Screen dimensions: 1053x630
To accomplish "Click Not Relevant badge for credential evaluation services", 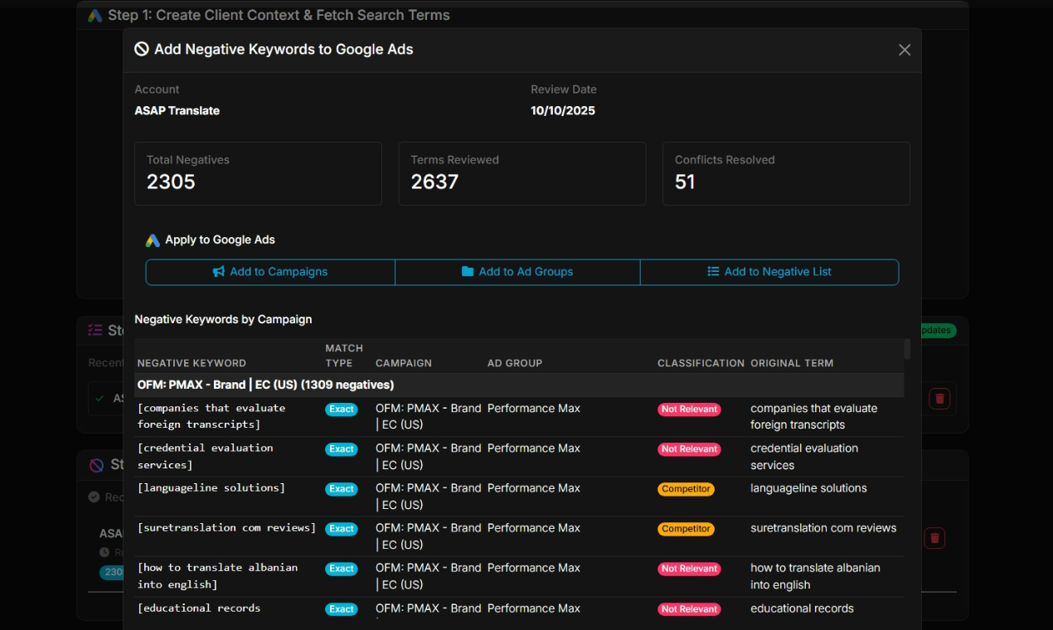I will [689, 449].
